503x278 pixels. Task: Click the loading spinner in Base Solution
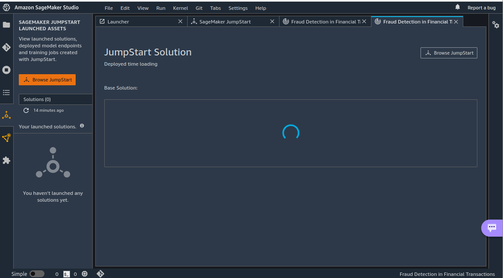pyautogui.click(x=291, y=133)
